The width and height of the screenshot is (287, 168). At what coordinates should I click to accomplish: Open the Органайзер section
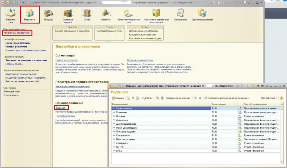pos(180,15)
